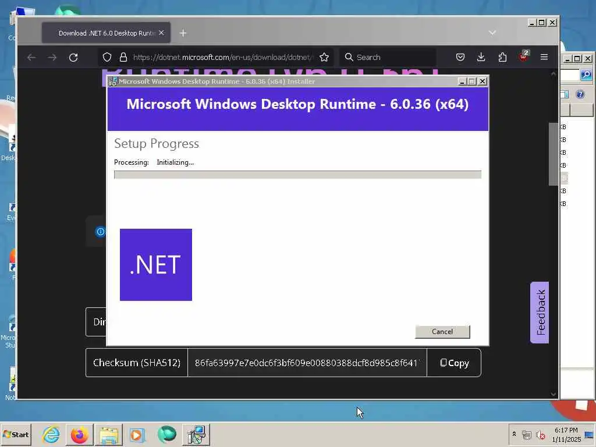The width and height of the screenshot is (596, 447).
Task: Click the installer icon in the taskbar
Action: click(196, 434)
